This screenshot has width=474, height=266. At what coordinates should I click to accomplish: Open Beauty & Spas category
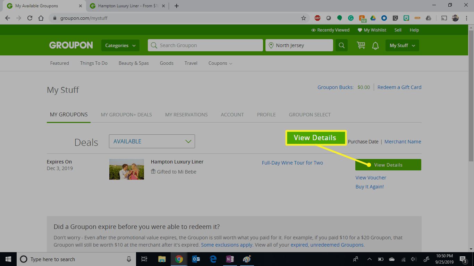pyautogui.click(x=134, y=63)
